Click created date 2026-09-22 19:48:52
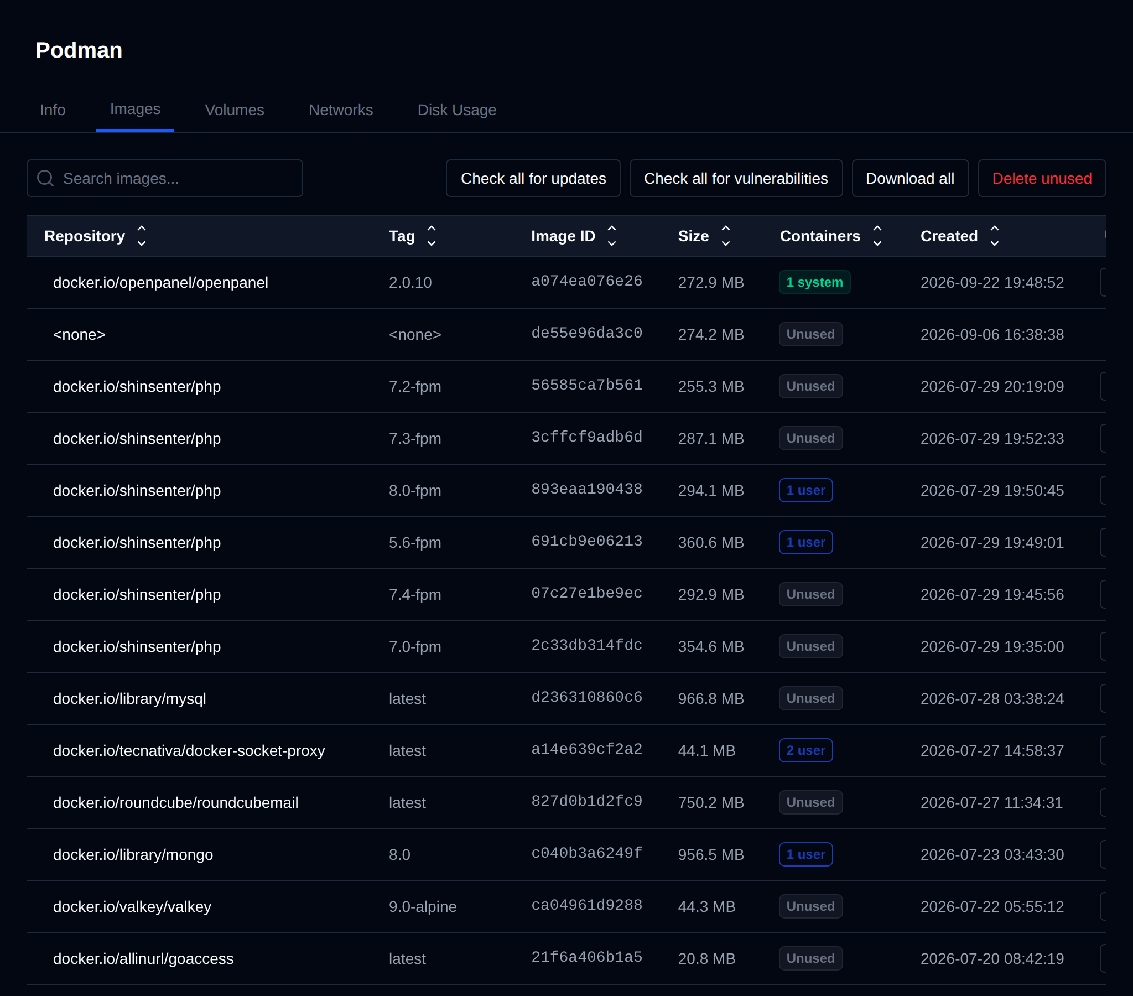 coord(992,282)
